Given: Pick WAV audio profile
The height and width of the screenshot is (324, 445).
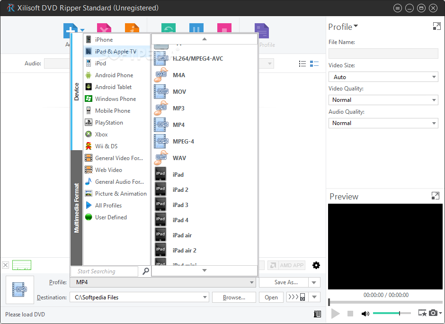Looking at the screenshot, I should [205, 158].
